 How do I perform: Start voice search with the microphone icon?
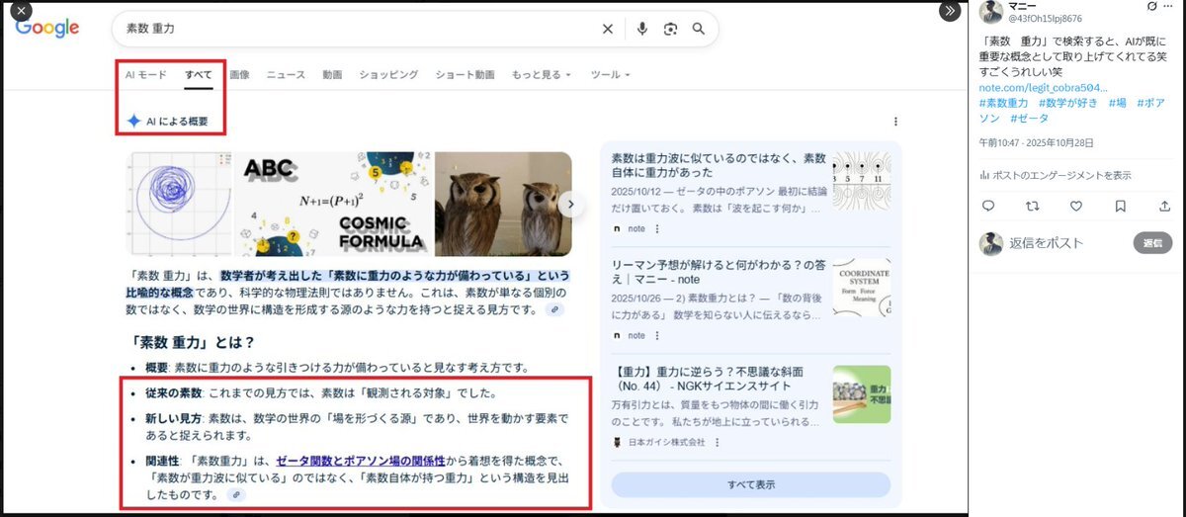pyautogui.click(x=642, y=29)
